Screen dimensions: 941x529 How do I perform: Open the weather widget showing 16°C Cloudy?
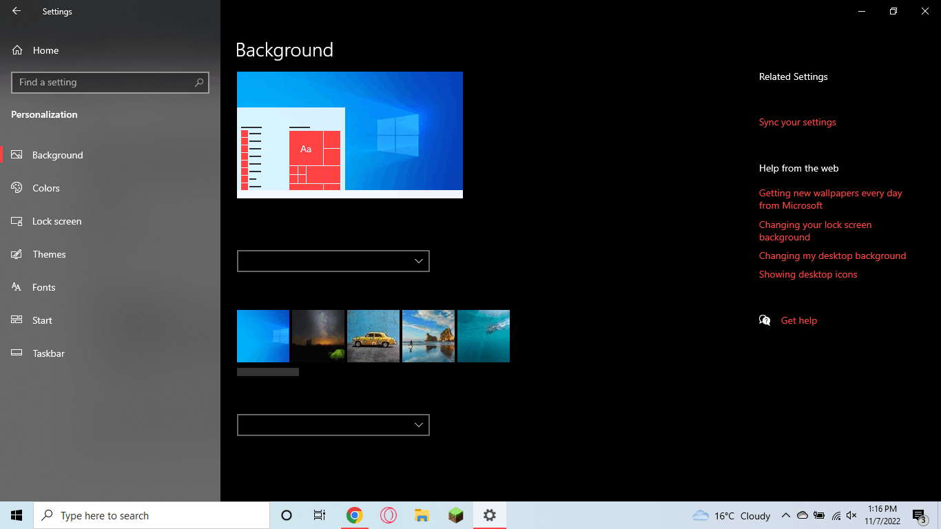[x=732, y=515]
